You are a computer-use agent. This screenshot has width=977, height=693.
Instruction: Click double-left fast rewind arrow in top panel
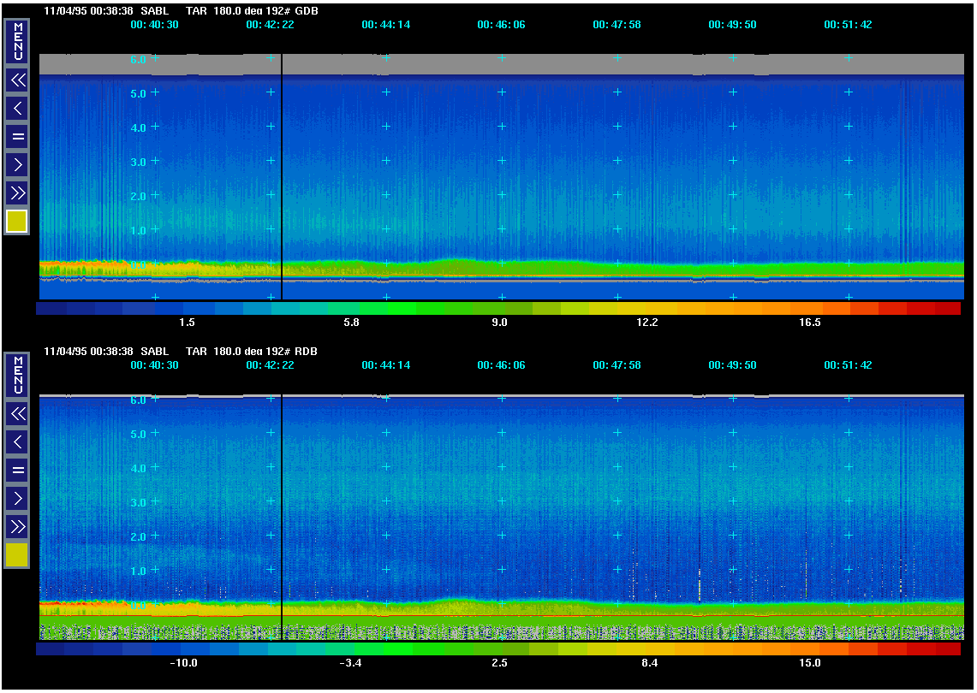pos(17,80)
